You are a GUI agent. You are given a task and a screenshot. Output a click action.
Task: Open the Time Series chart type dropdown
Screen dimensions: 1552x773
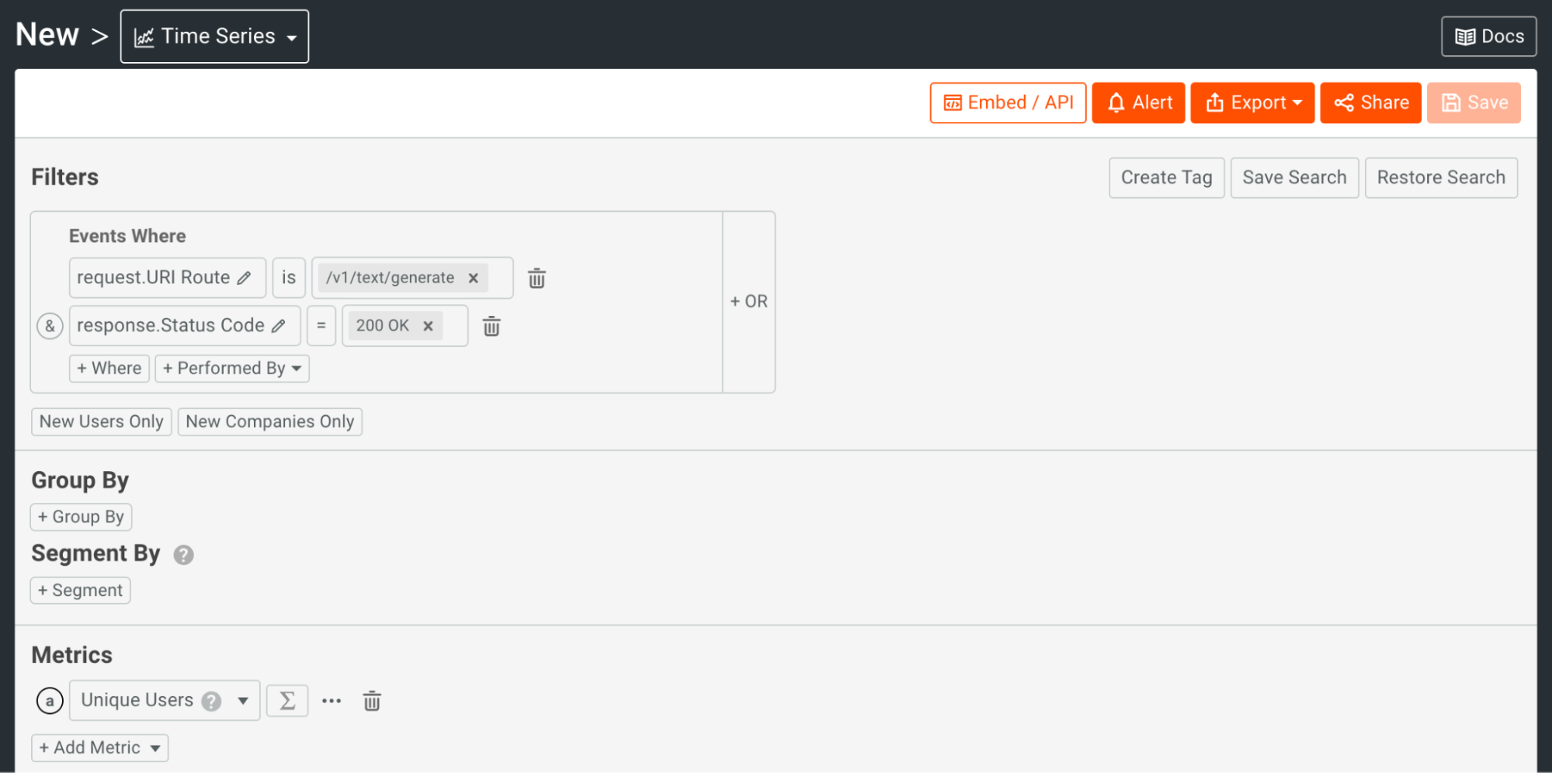214,36
